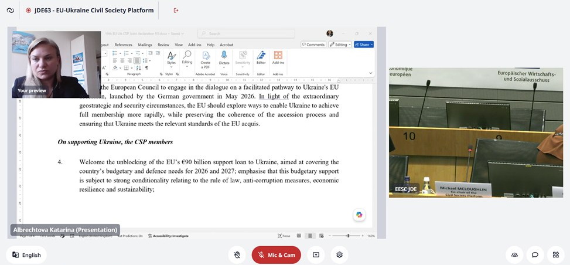Image resolution: width=570 pixels, height=265 pixels.
Task: Toggle the Show/Hide paragraph marks icon
Action: coord(146,67)
